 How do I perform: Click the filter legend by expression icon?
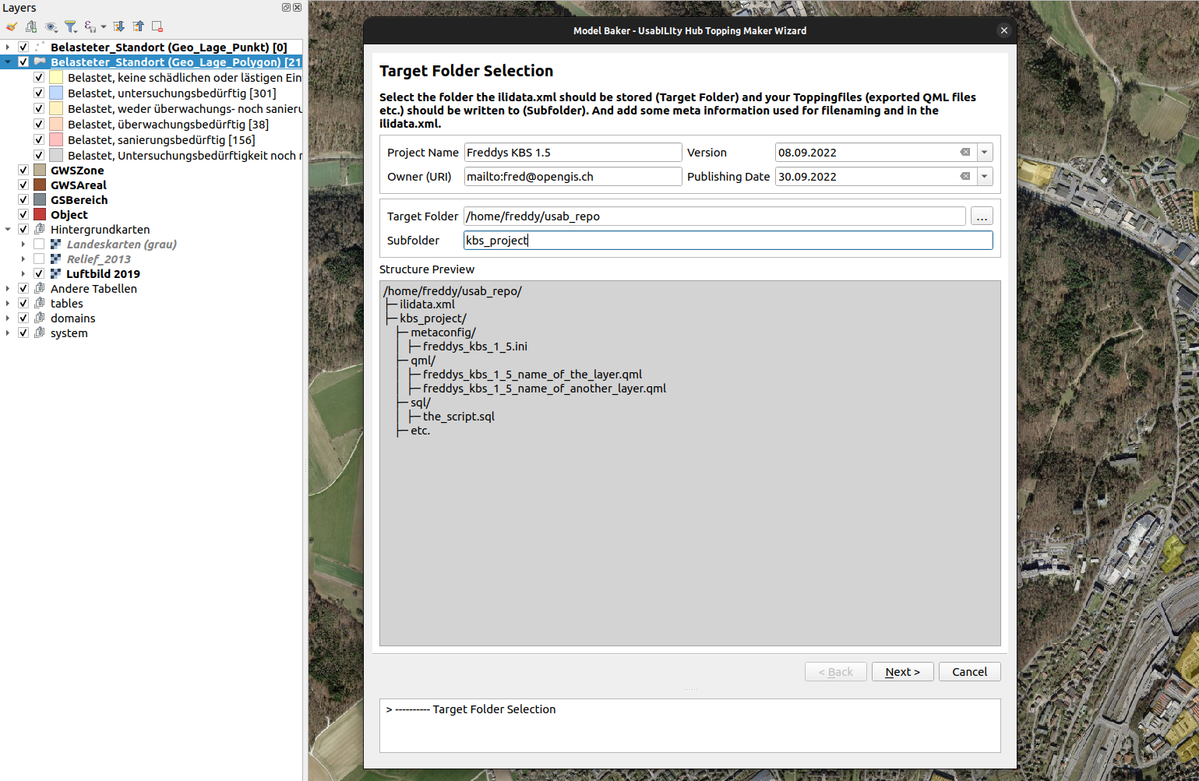[x=91, y=27]
